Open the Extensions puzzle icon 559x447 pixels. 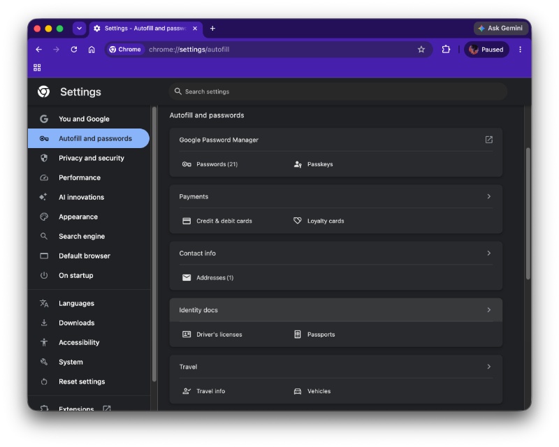[x=446, y=50]
